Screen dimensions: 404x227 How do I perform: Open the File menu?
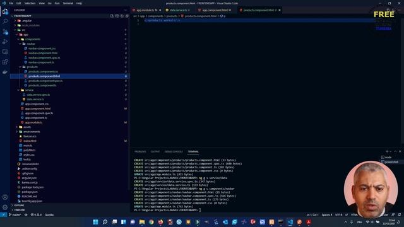pyautogui.click(x=11, y=3)
